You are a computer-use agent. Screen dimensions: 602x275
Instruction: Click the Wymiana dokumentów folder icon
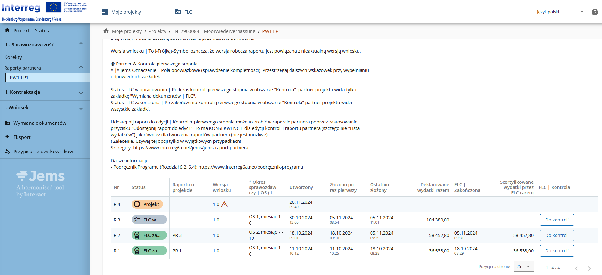pyautogui.click(x=7, y=123)
